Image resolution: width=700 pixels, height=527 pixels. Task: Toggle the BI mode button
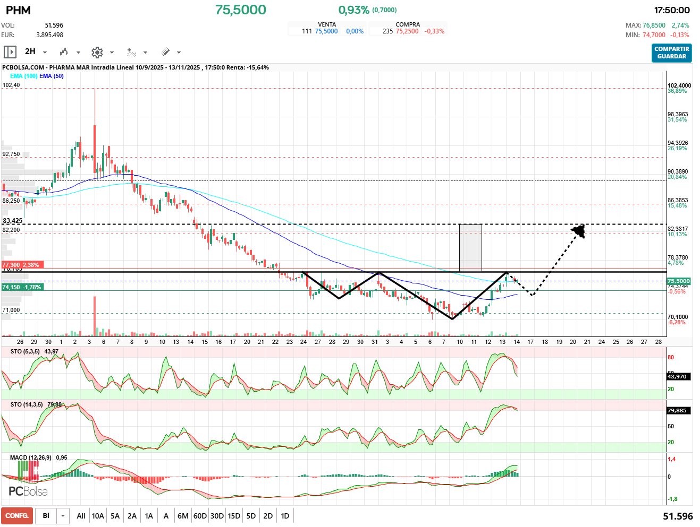pos(46,516)
